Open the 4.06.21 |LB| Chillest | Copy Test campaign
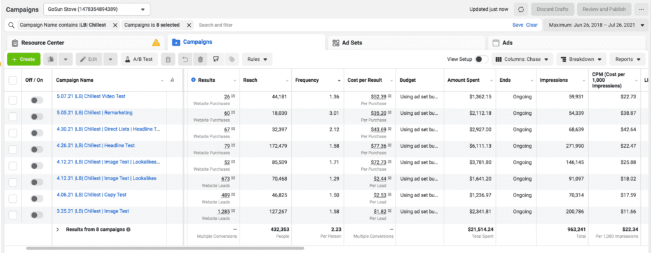This screenshot has height=253, width=651. coord(92,195)
